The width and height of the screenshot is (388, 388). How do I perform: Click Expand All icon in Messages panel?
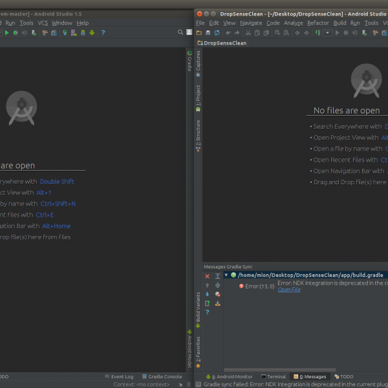[x=217, y=276]
